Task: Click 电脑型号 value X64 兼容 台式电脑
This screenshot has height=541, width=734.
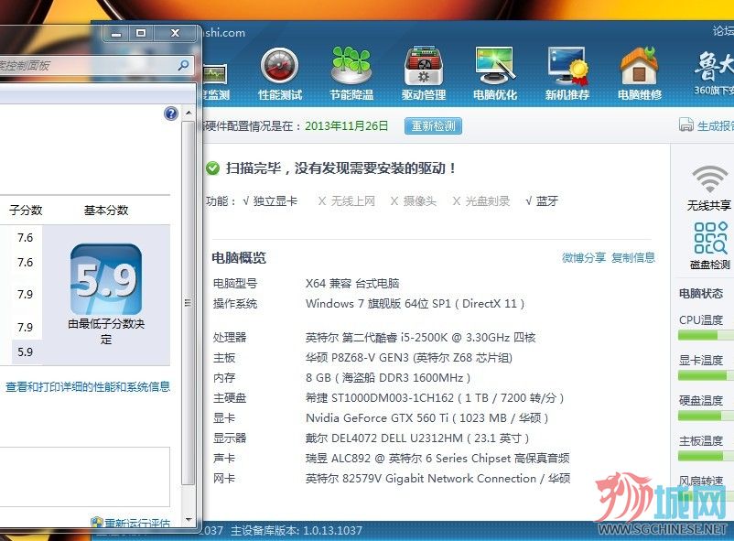Action: click(x=352, y=284)
